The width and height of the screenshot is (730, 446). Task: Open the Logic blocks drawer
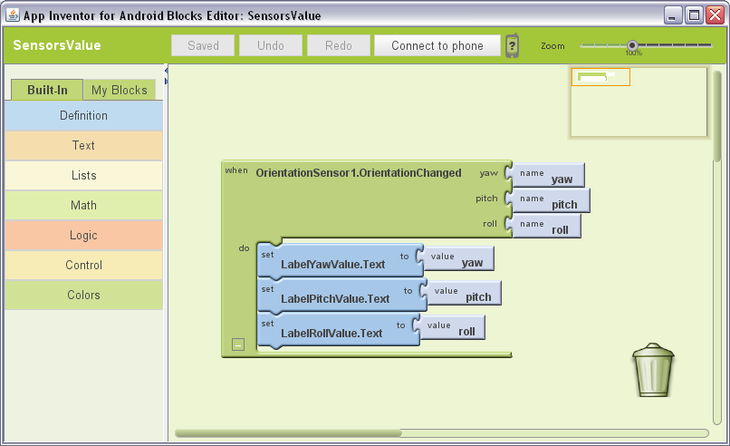84,235
